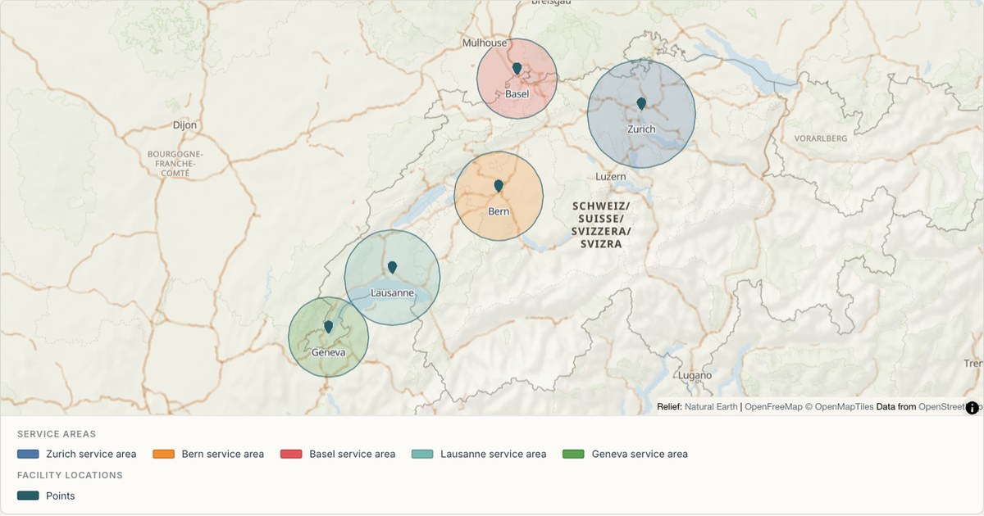The height and width of the screenshot is (516, 984).
Task: Click the Points legend label
Action: click(61, 496)
